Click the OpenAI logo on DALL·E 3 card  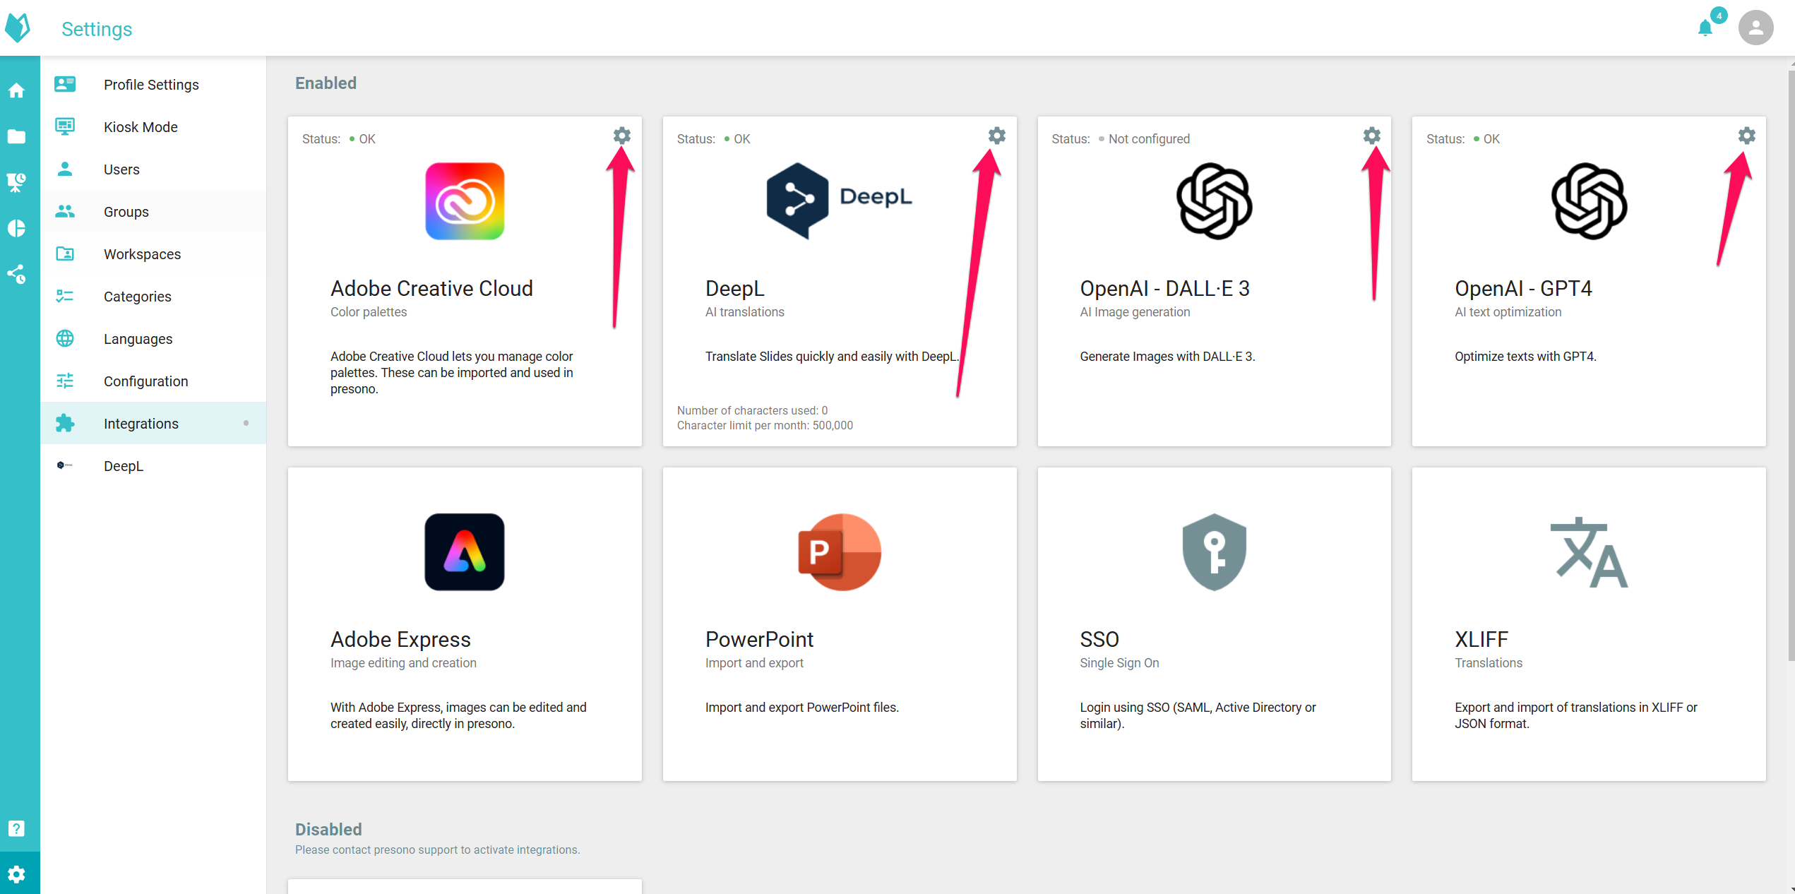click(1215, 201)
